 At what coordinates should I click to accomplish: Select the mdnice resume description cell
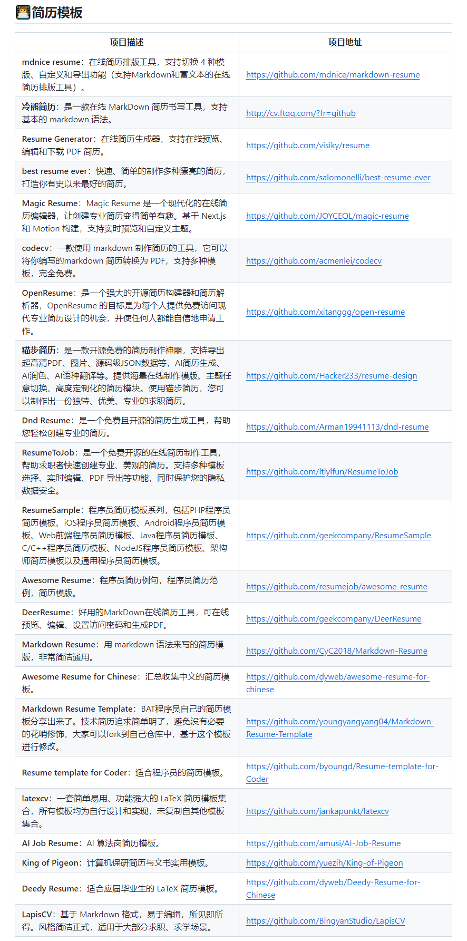tap(127, 75)
